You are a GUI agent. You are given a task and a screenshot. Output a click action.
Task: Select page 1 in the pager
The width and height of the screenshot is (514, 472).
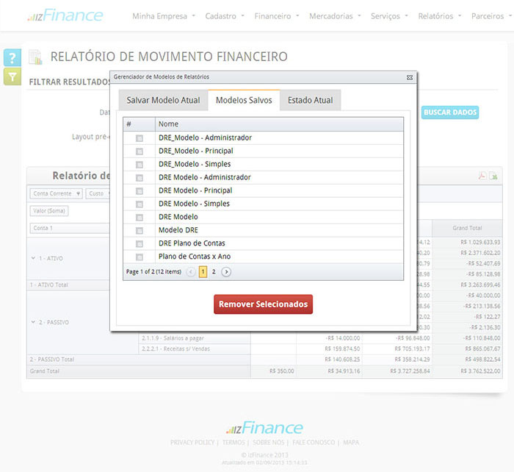(203, 272)
